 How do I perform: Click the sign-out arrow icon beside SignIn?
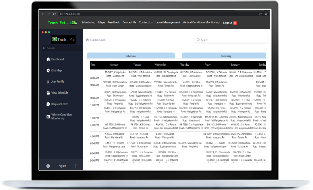click(x=76, y=166)
